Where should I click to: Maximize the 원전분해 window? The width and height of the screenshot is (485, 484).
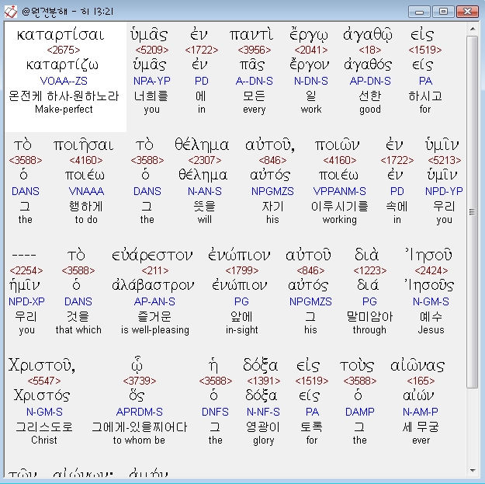coord(443,12)
